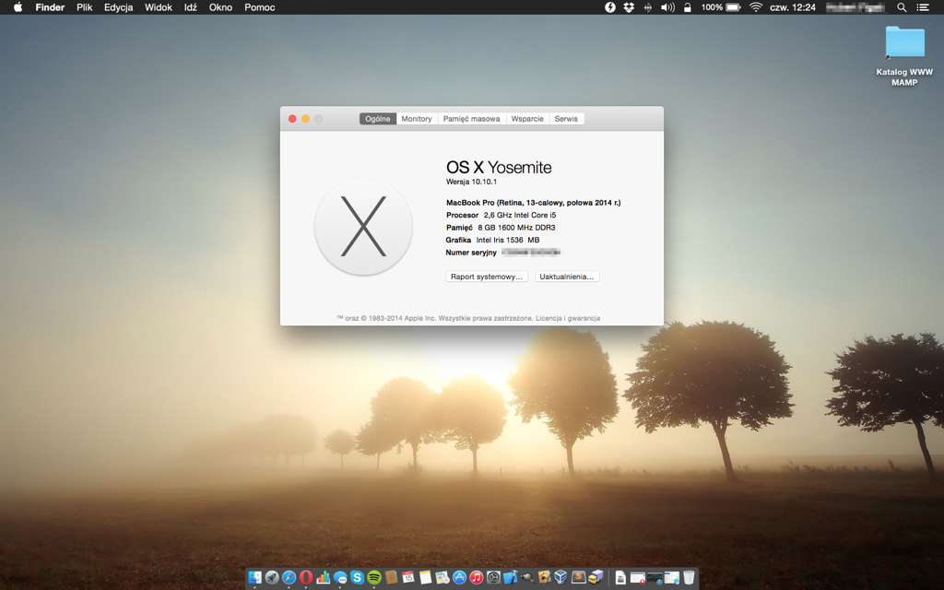944x590 pixels.
Task: Launch Launchpad rocket icon in Dock
Action: pos(272,577)
